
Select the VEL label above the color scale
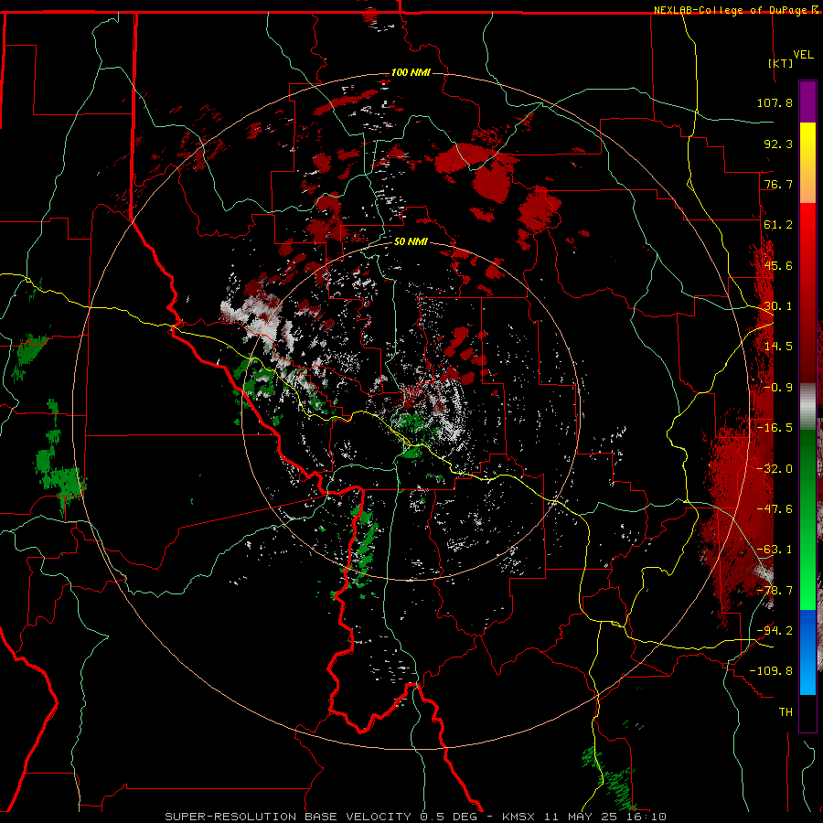click(803, 55)
